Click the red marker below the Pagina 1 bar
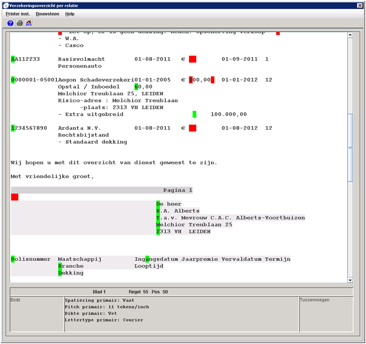The image size is (366, 344). [x=15, y=197]
